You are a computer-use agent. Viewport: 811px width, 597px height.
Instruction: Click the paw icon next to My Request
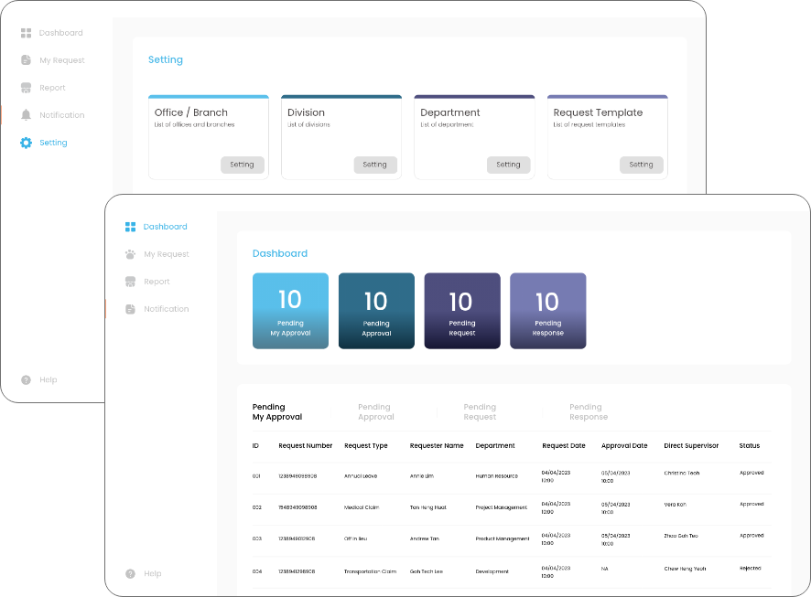point(130,254)
